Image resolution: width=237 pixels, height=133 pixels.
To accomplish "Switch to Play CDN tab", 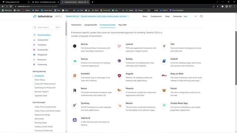I will click(x=123, y=25).
